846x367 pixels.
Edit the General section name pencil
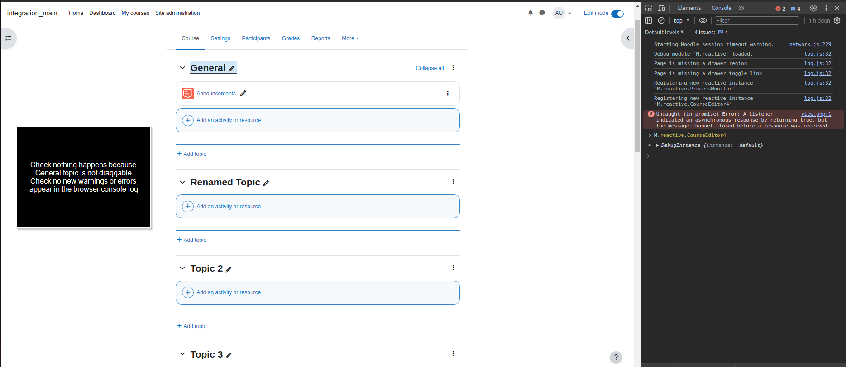[231, 69]
